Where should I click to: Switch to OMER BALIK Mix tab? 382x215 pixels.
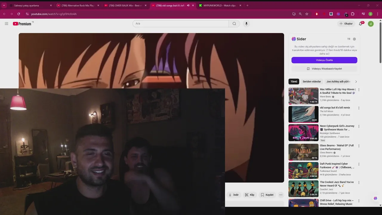click(x=125, y=5)
